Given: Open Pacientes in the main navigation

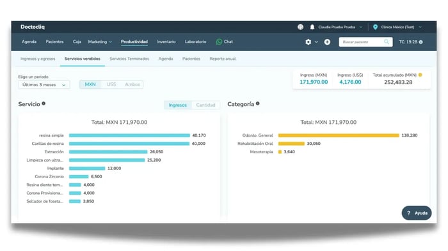Looking at the screenshot, I should (x=54, y=42).
